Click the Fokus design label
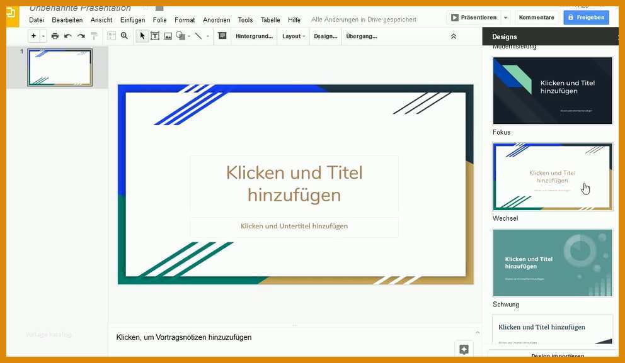Image resolution: width=625 pixels, height=363 pixels. point(502,132)
